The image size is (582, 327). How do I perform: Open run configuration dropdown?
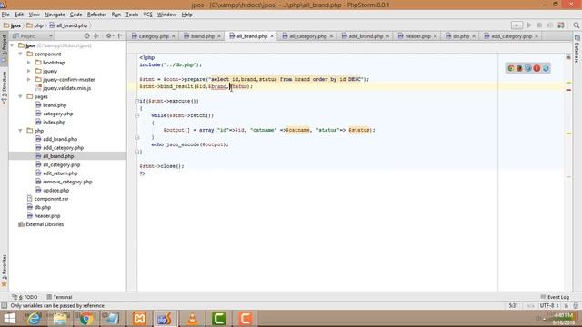click(517, 25)
